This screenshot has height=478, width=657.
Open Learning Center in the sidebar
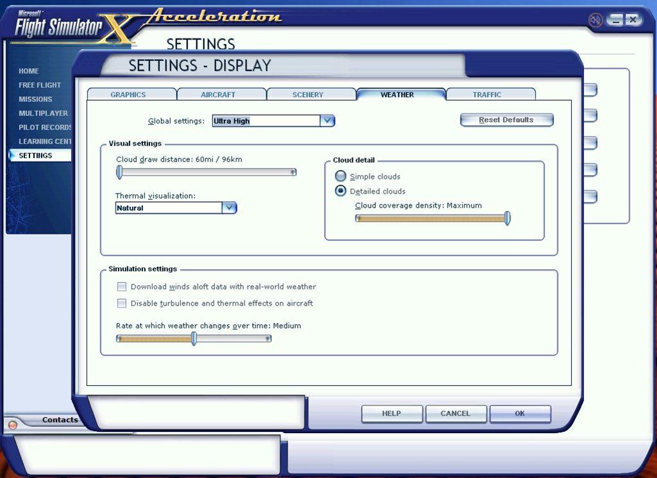pyautogui.click(x=45, y=142)
